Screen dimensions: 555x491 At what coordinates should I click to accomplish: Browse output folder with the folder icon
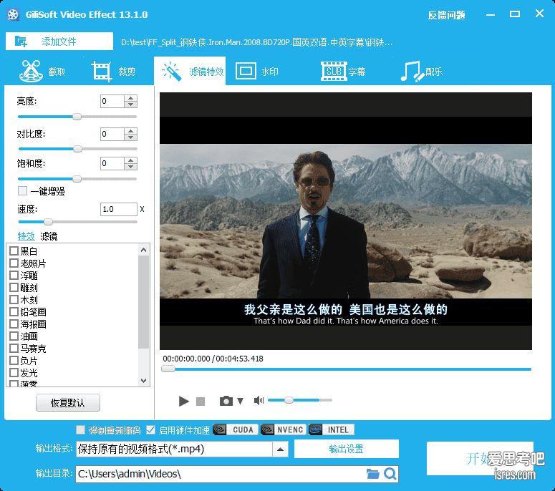(372, 473)
